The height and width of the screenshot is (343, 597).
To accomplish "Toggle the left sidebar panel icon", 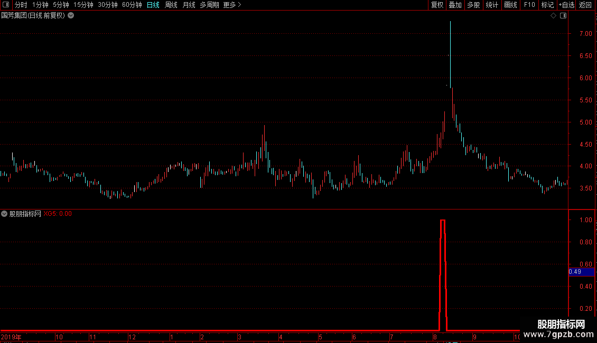I will click(6, 5).
